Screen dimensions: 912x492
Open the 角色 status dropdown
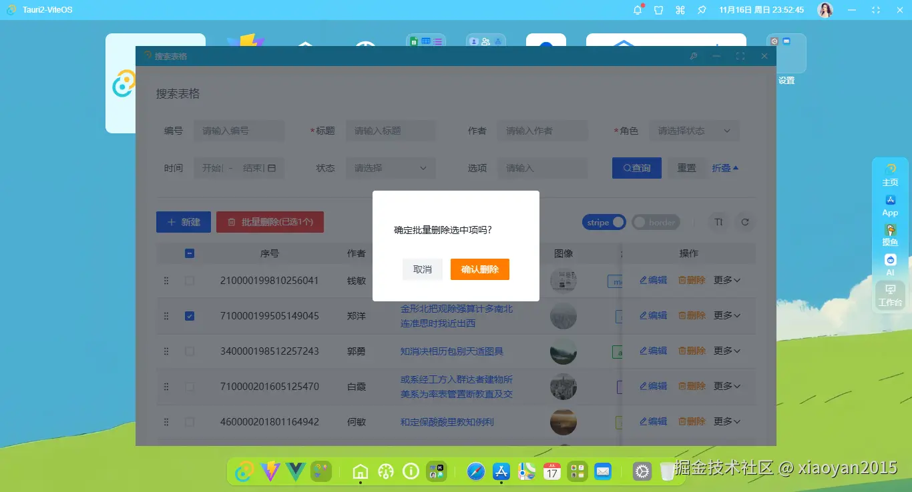click(x=694, y=131)
